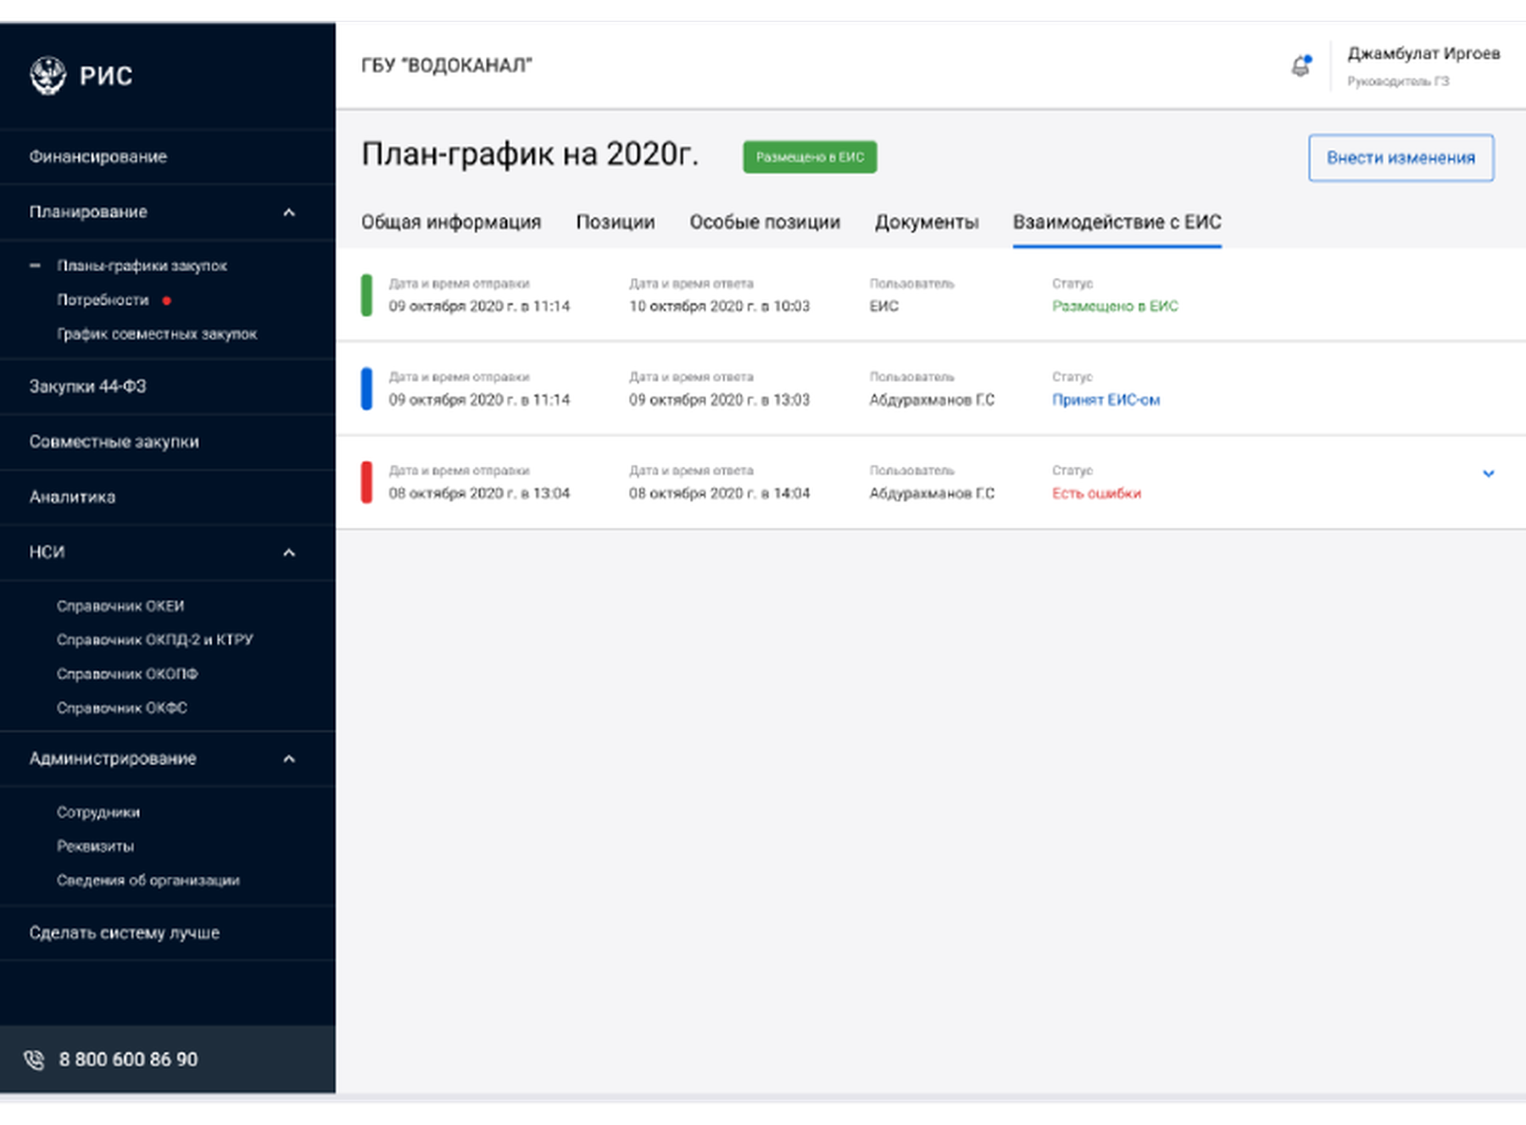This screenshot has height=1125, width=1526.
Task: Click the План-график на 2020г. heading
Action: [530, 154]
